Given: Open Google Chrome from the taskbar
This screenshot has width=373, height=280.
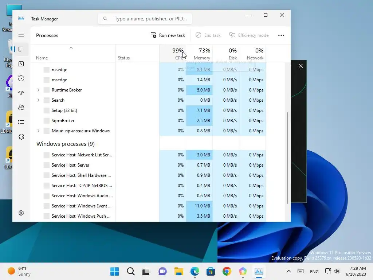Looking at the screenshot, I should click(x=227, y=271).
